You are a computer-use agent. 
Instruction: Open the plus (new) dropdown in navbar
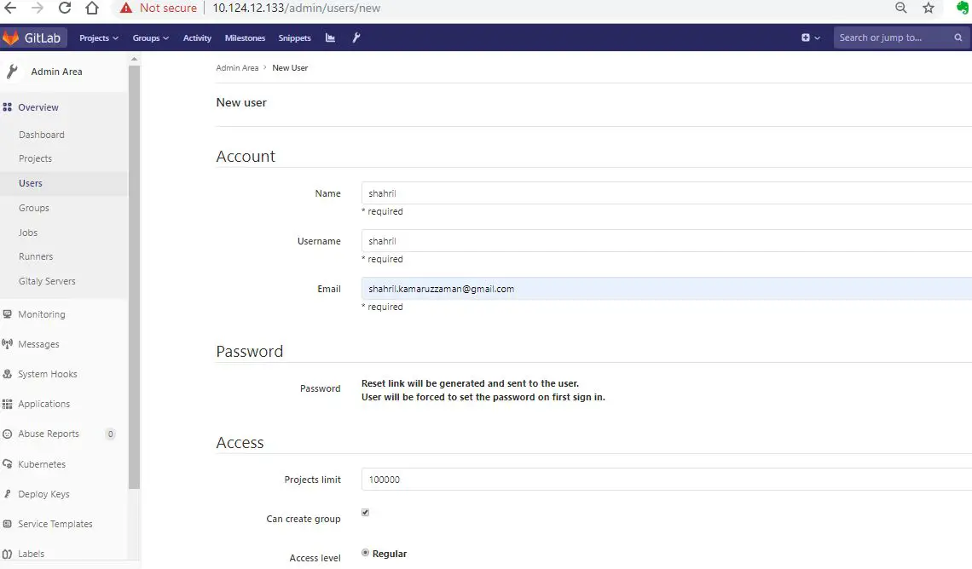[x=807, y=37]
